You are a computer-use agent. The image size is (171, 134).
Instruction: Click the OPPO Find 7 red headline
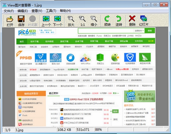(86, 99)
